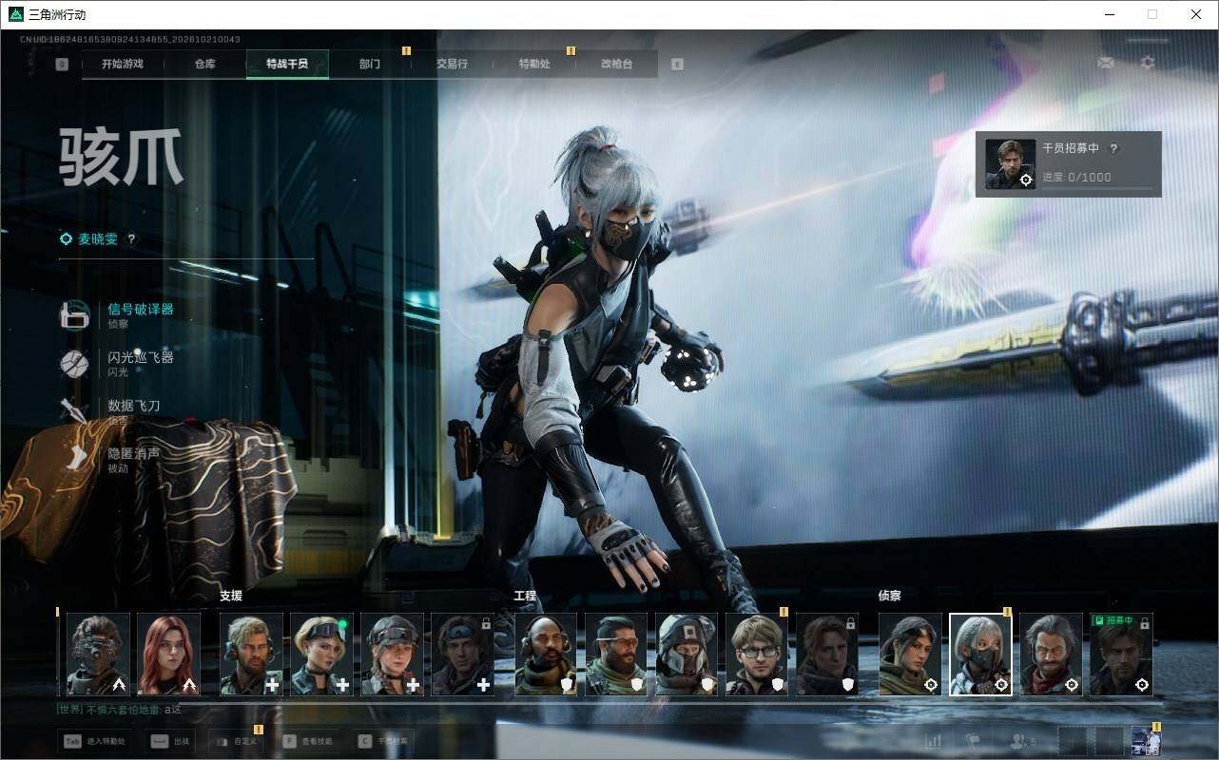
Task: Open the 部门 tab
Action: [370, 65]
